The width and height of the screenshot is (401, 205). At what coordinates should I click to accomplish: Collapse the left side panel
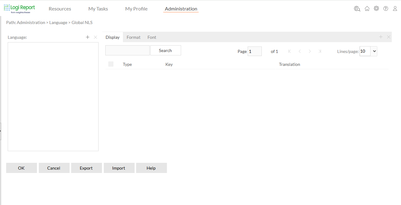1,130
